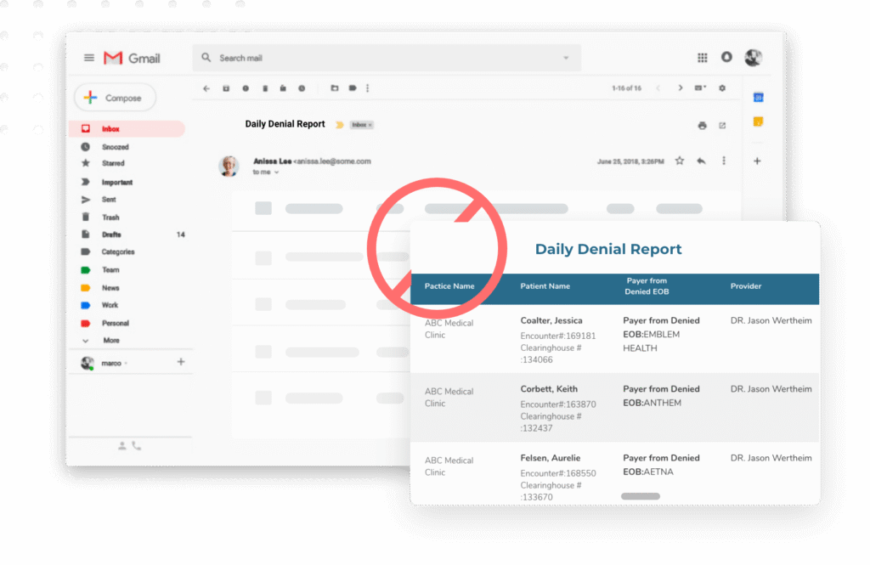Open Snoozed messages
The height and width of the screenshot is (565, 870).
coord(115,147)
